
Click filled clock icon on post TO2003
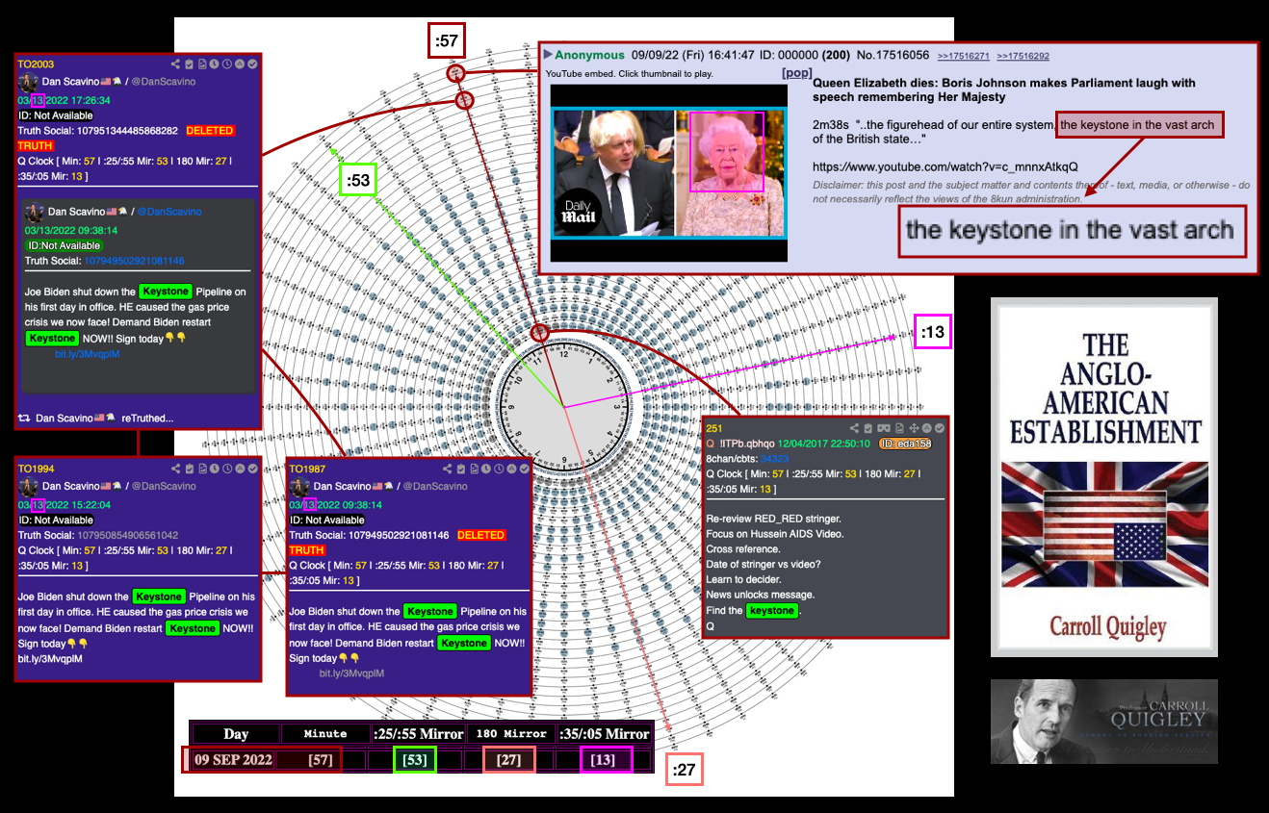[214, 64]
